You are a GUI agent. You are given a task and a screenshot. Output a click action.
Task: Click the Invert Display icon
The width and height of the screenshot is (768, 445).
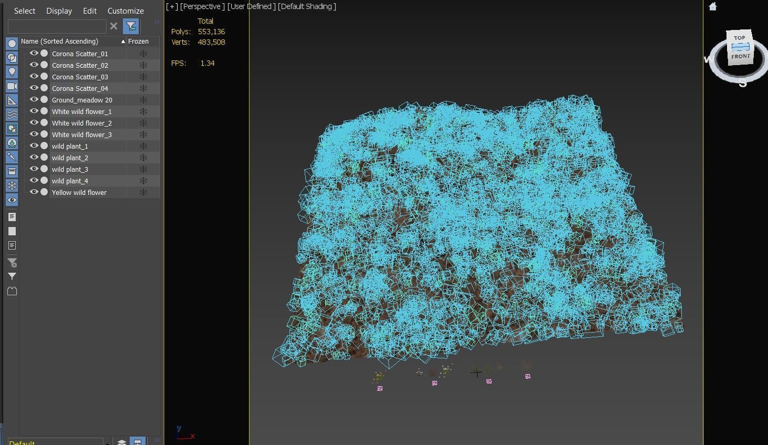(x=12, y=245)
